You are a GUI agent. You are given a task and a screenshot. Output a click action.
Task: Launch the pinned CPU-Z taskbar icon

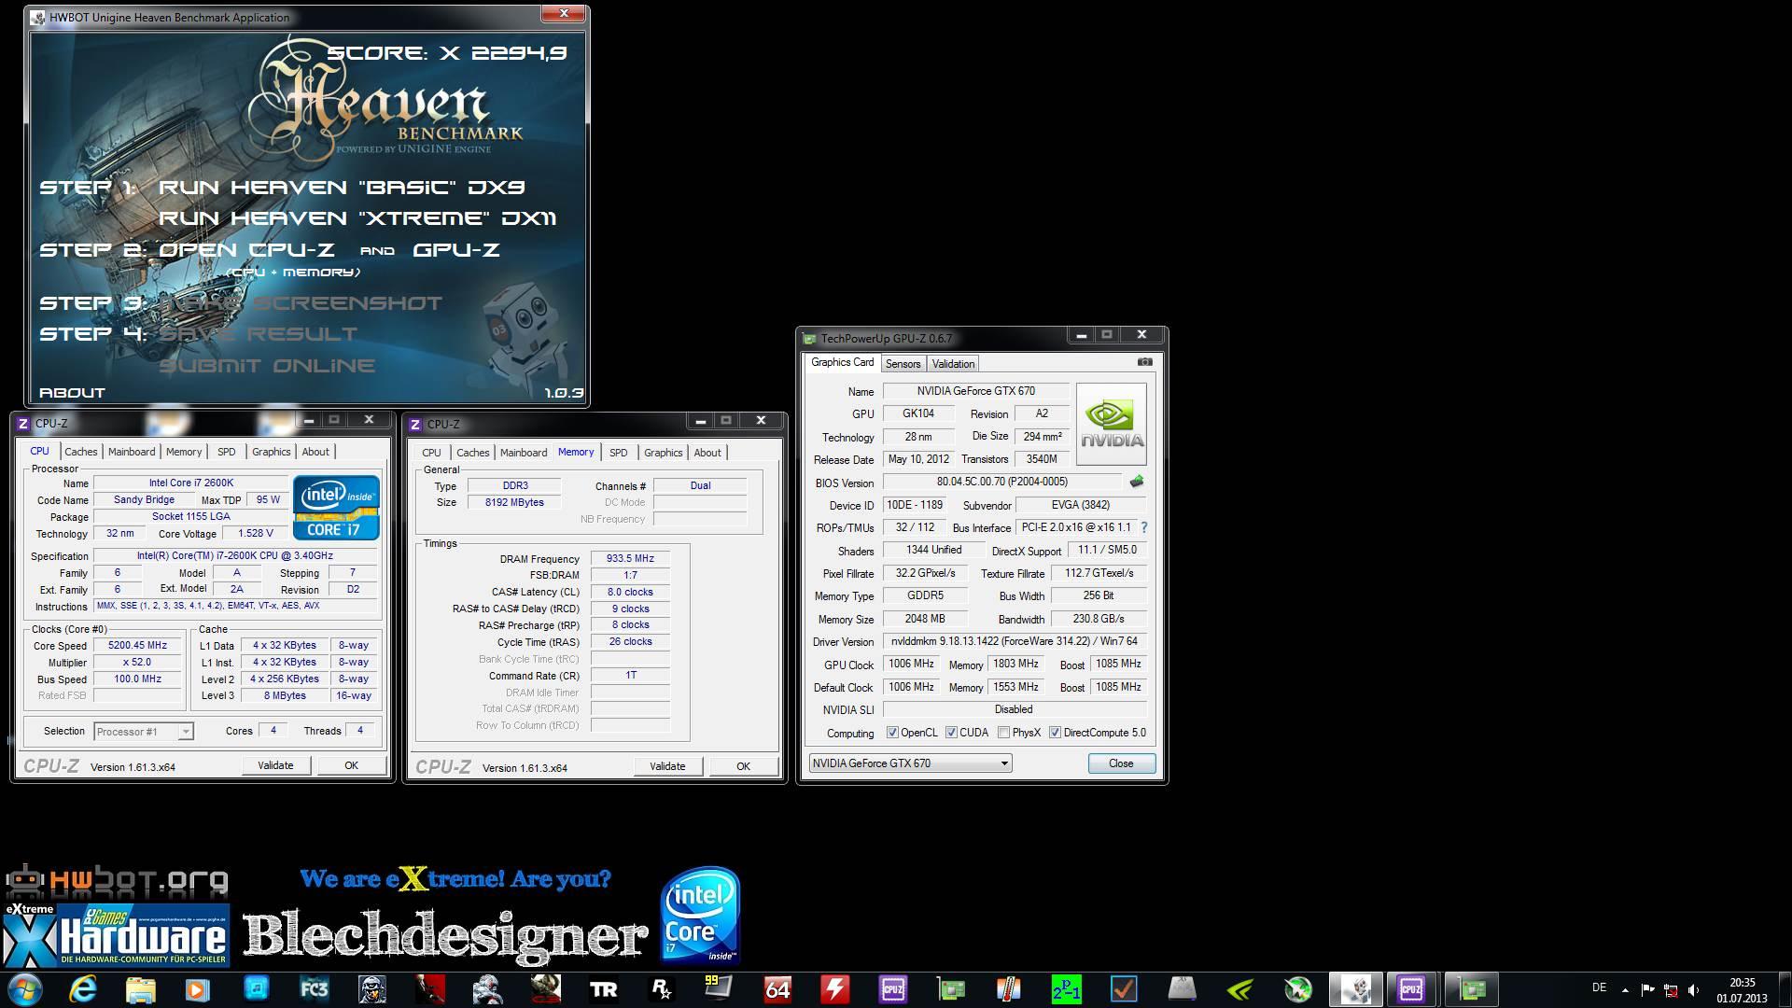tap(892, 988)
